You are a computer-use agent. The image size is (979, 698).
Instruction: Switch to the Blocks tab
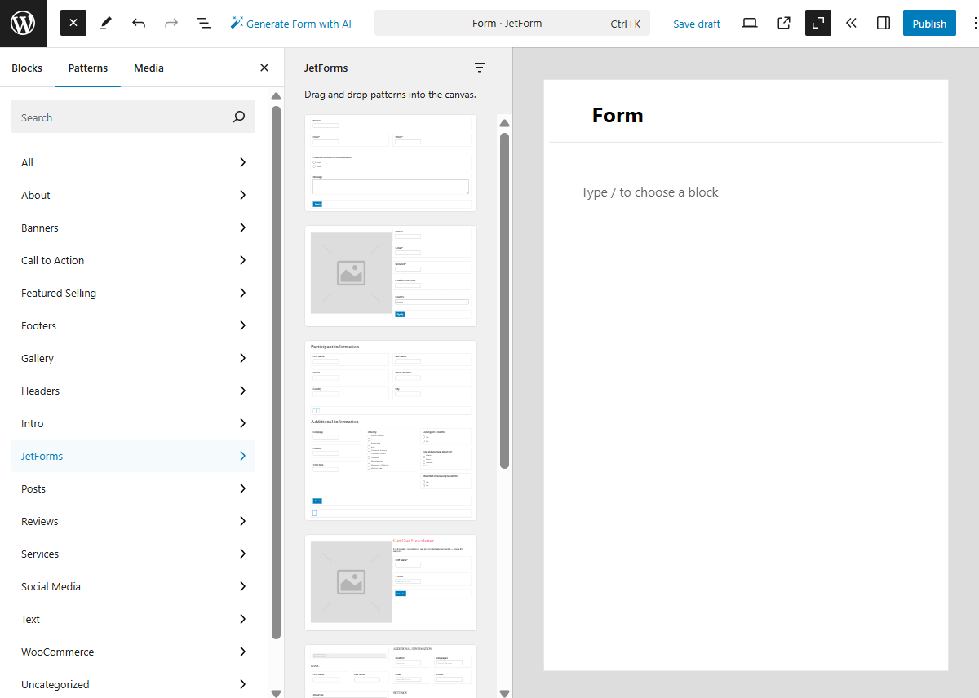tap(25, 68)
